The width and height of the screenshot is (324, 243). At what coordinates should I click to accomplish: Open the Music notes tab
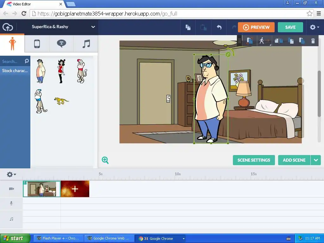(x=86, y=44)
